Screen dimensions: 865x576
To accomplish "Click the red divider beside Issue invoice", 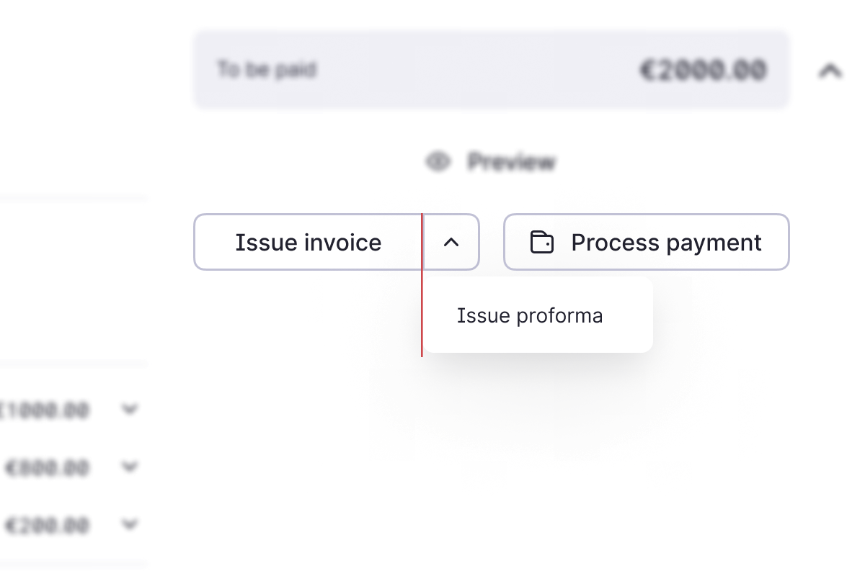I will pos(422,285).
